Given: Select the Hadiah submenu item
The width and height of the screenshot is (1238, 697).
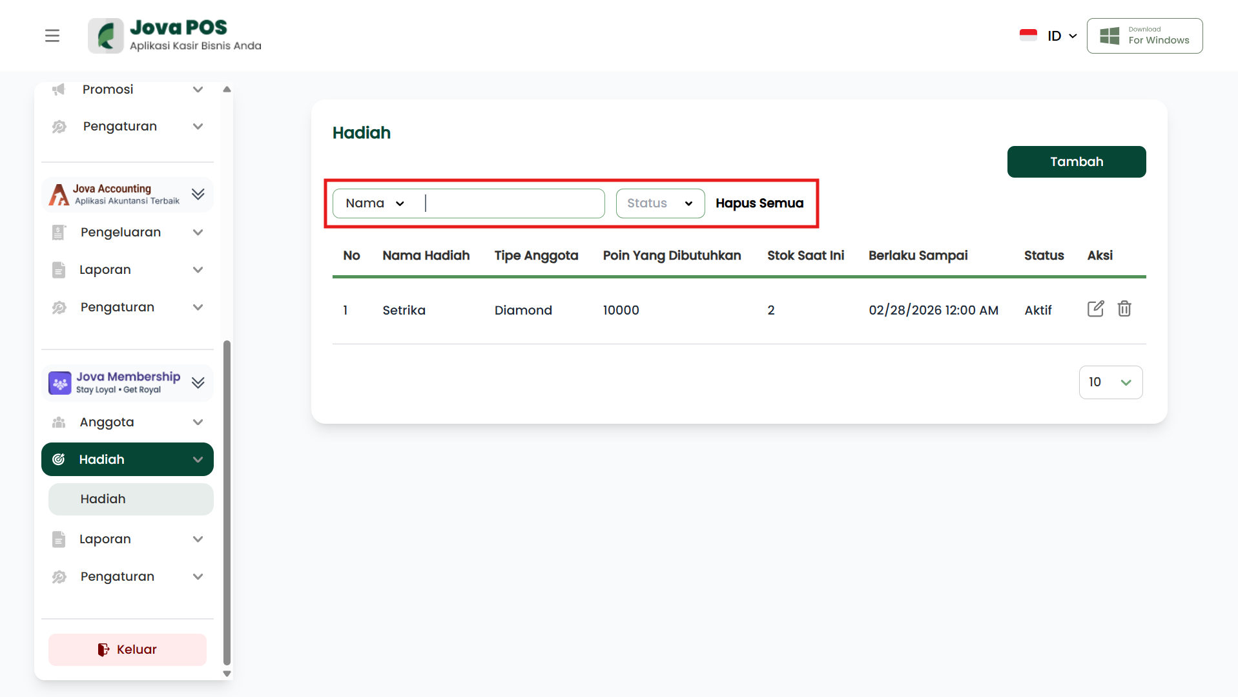Looking at the screenshot, I should click(130, 499).
